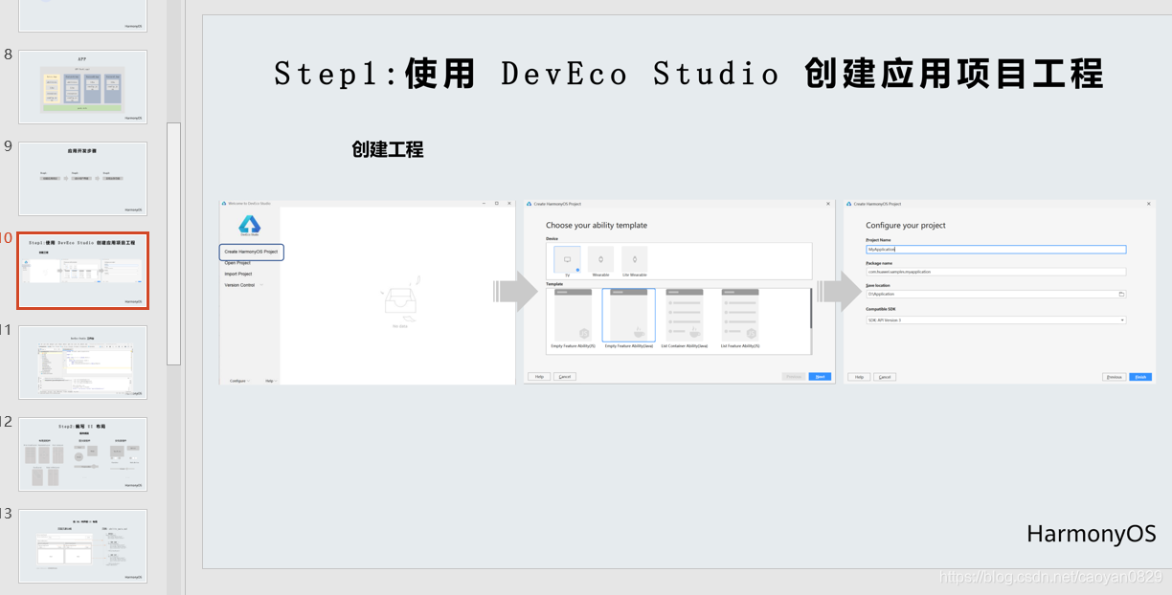The height and width of the screenshot is (595, 1172).
Task: Go to slide 11 thumbnail
Action: coord(82,363)
